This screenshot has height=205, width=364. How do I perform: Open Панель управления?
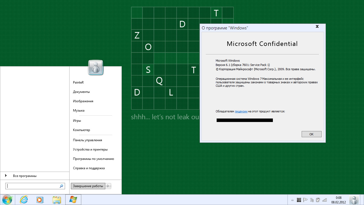tap(87, 140)
